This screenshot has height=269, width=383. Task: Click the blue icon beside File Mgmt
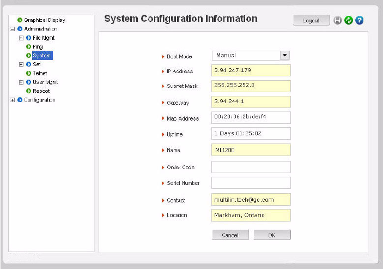[28, 38]
